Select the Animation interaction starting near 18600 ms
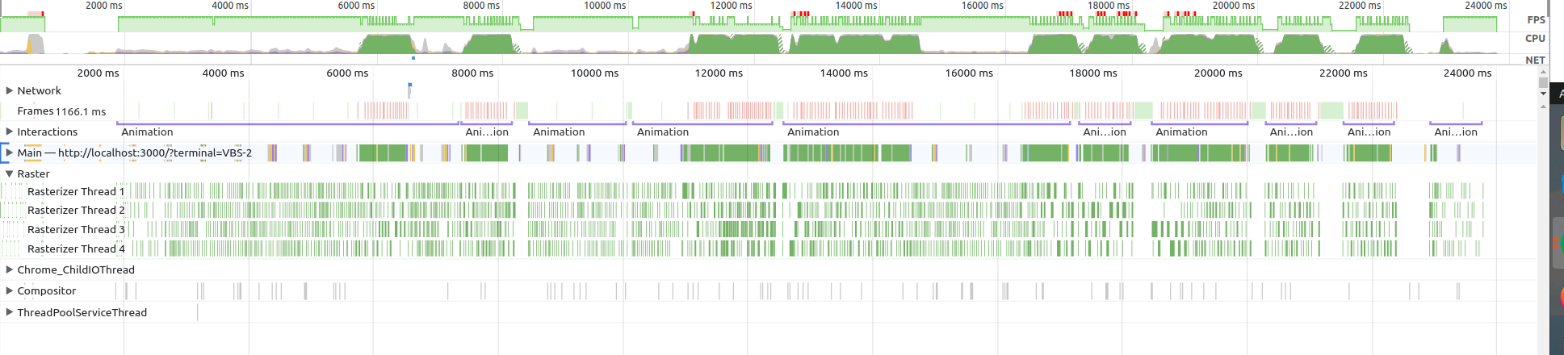Viewport: 1564px width, 355px height. tap(1200, 132)
